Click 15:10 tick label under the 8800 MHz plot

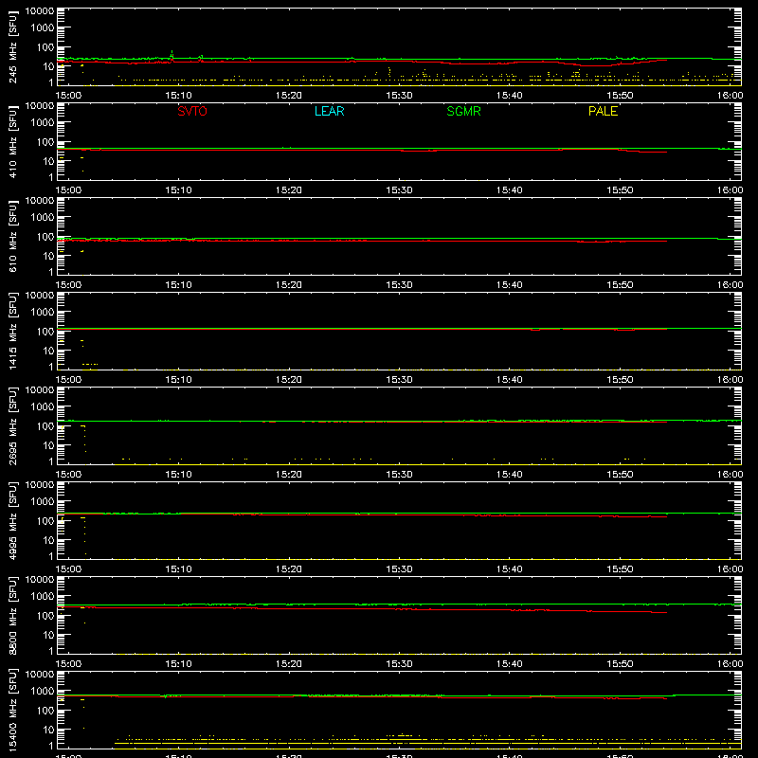[178, 664]
